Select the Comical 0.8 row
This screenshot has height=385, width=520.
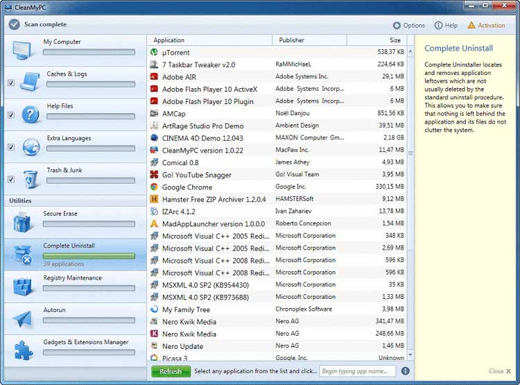point(277,162)
